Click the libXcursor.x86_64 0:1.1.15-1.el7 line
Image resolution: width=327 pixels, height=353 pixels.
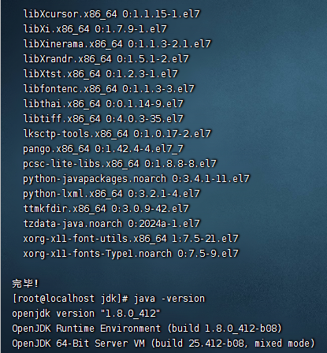click(112, 14)
